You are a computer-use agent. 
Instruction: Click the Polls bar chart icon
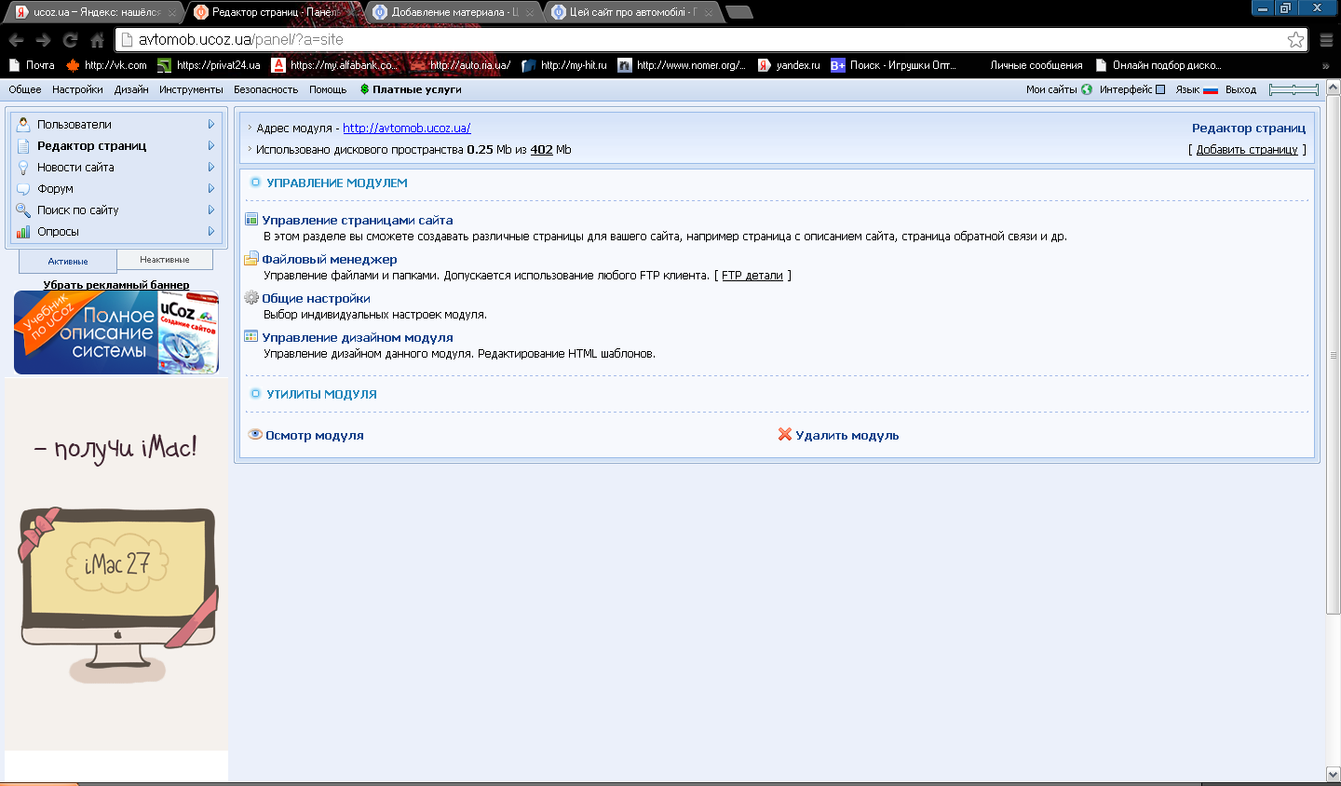[x=23, y=232]
